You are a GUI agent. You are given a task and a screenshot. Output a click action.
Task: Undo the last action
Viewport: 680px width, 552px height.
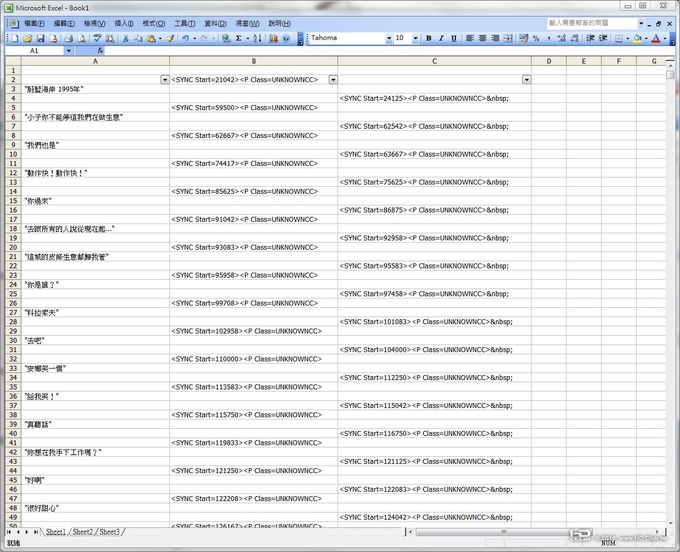186,38
